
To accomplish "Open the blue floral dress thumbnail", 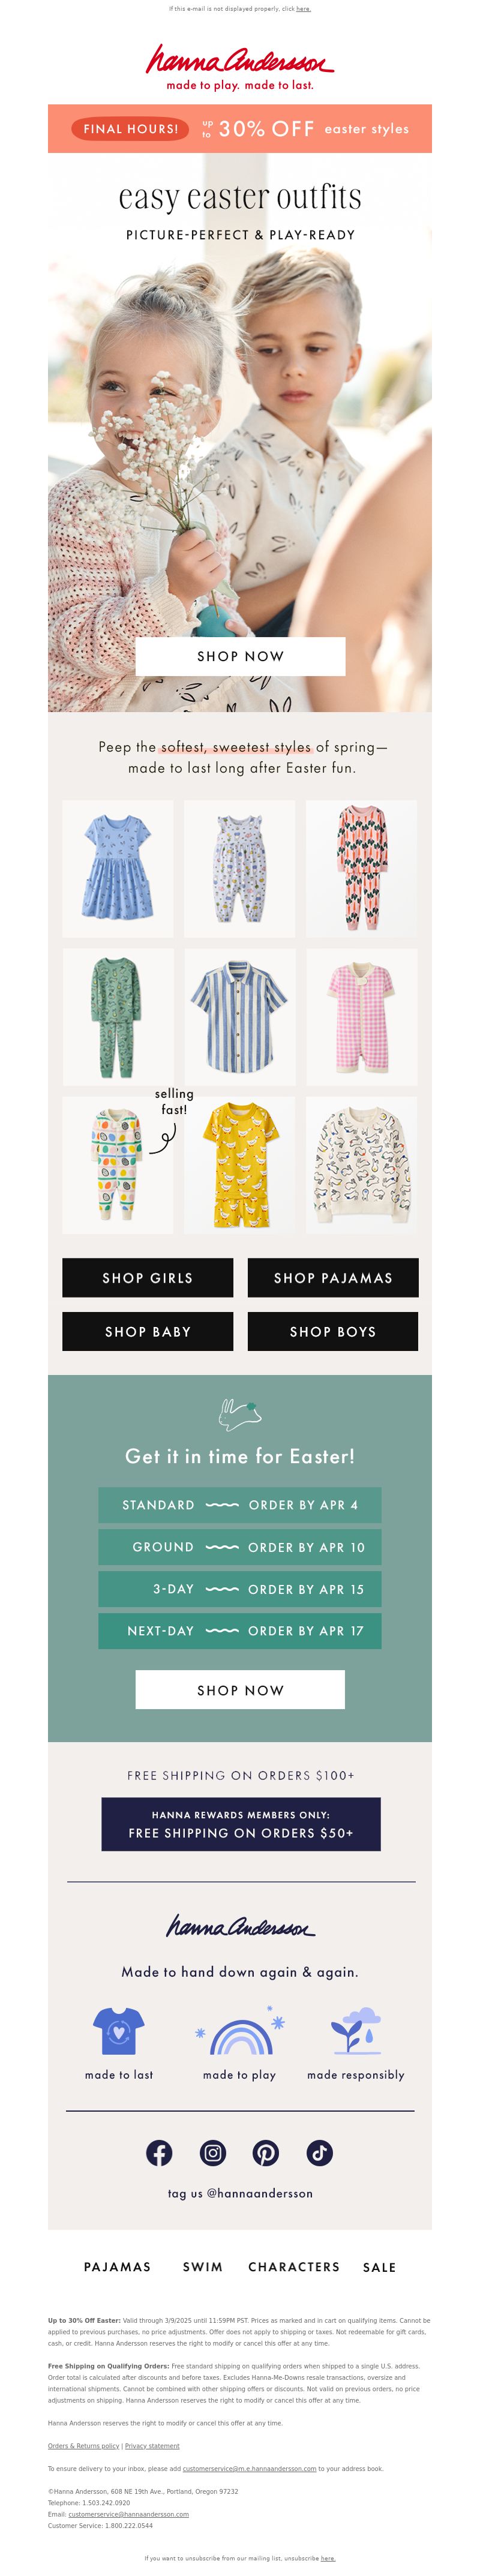I will (x=118, y=868).
